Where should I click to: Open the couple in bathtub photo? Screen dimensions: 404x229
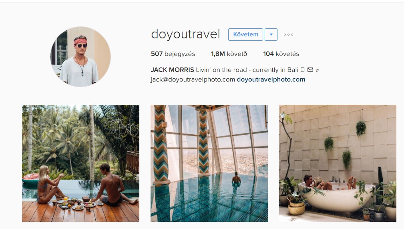click(x=338, y=163)
